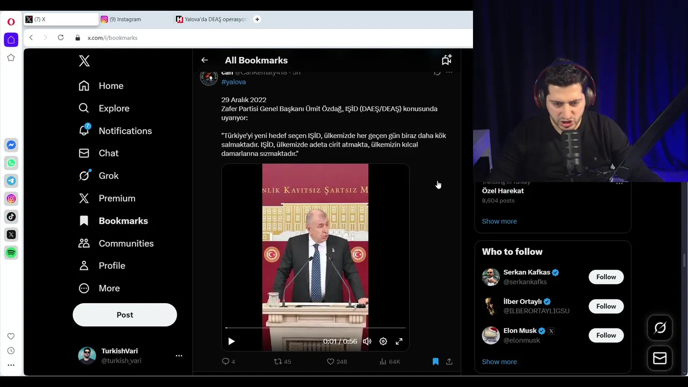Switch to Yalova'da DEAŞ operasyon tab
The width and height of the screenshot is (688, 387).
(x=211, y=19)
